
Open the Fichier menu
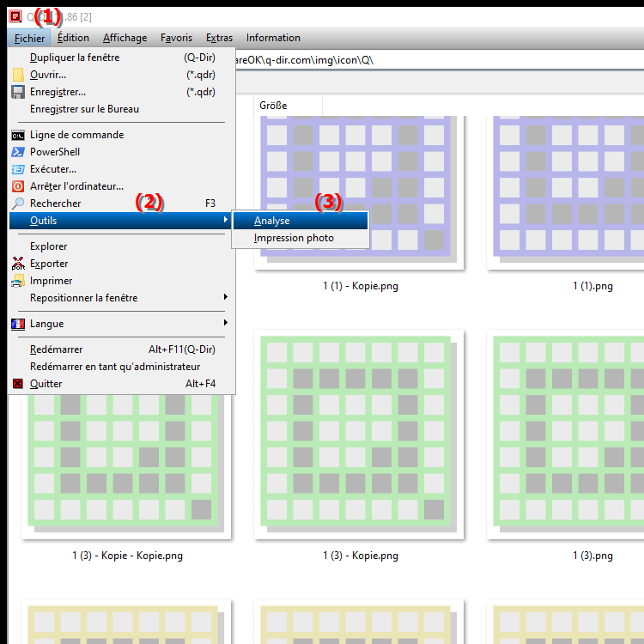pyautogui.click(x=29, y=38)
